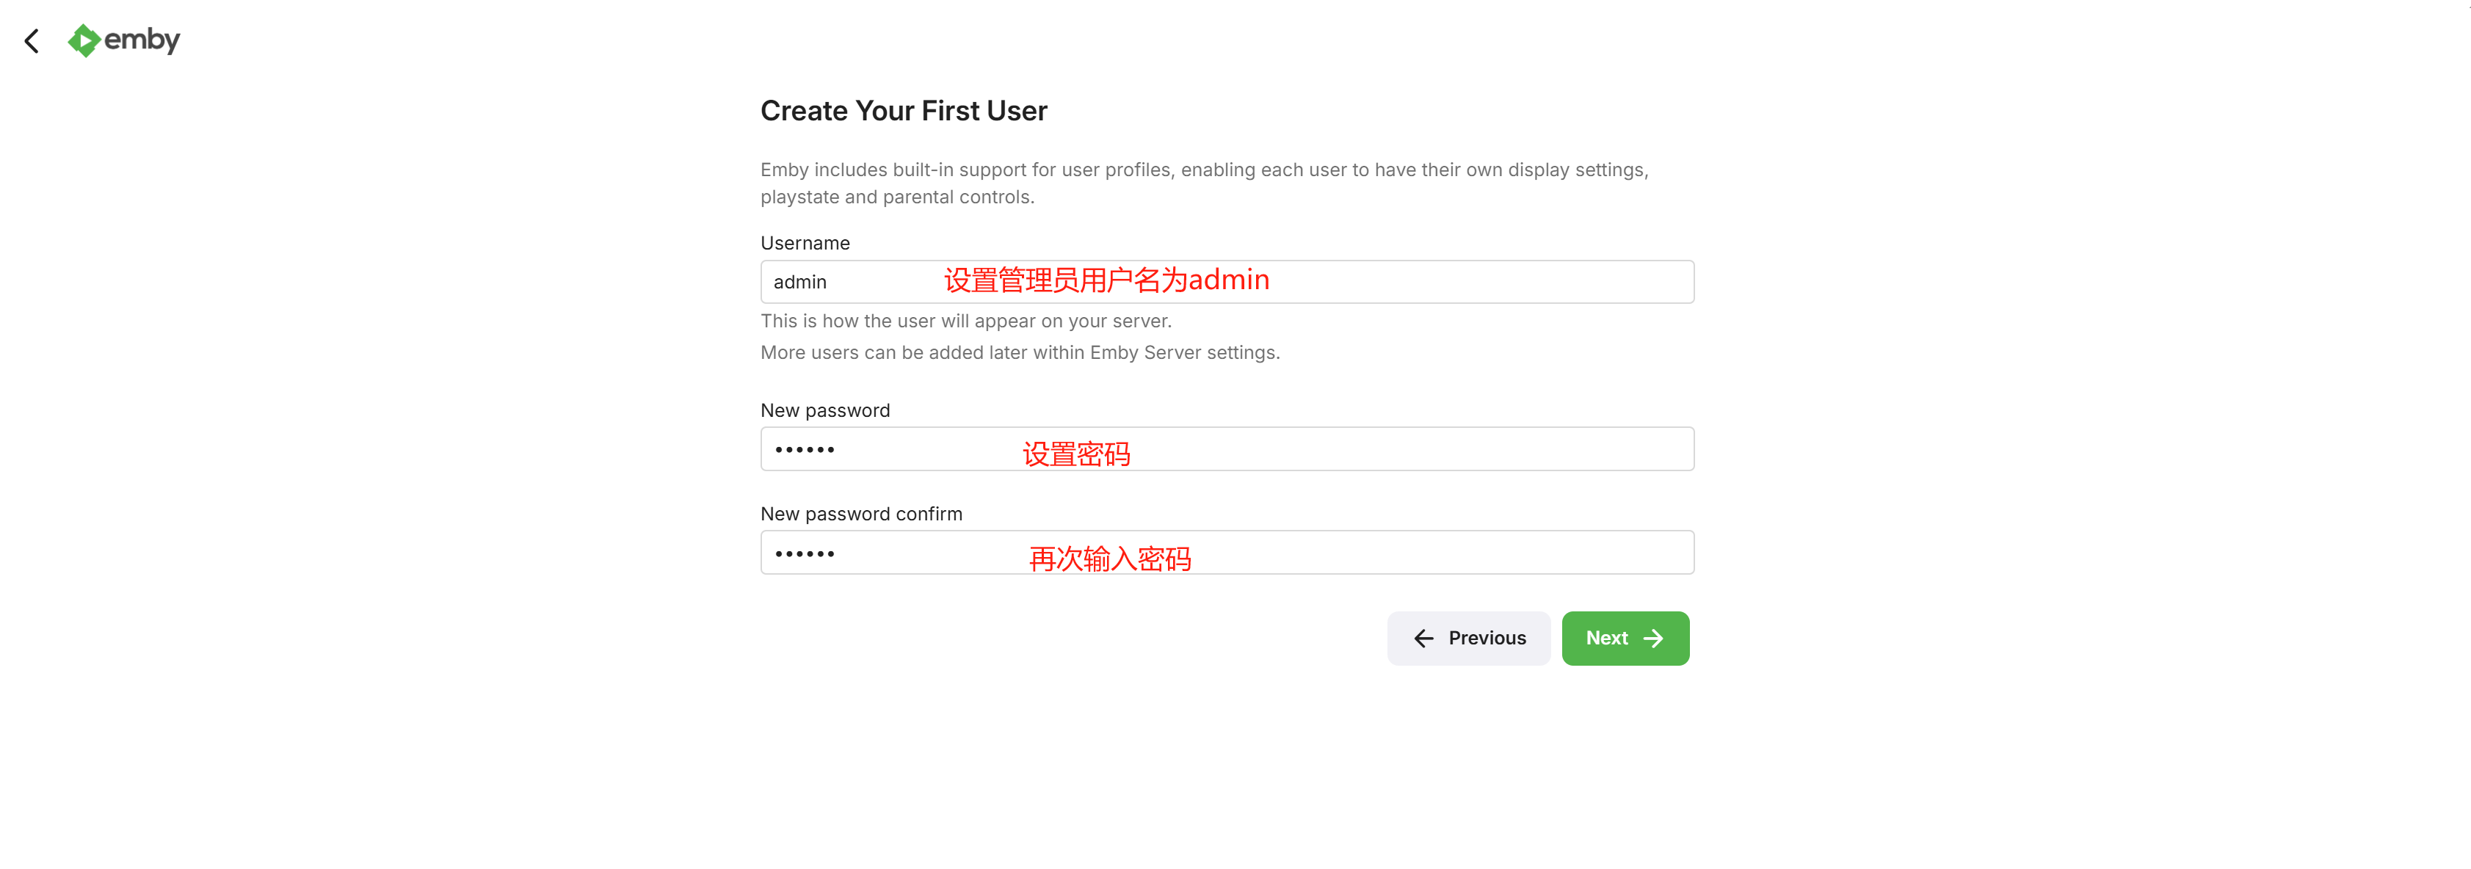
Task: Click the red annotation ending in admin
Action: click(1106, 280)
